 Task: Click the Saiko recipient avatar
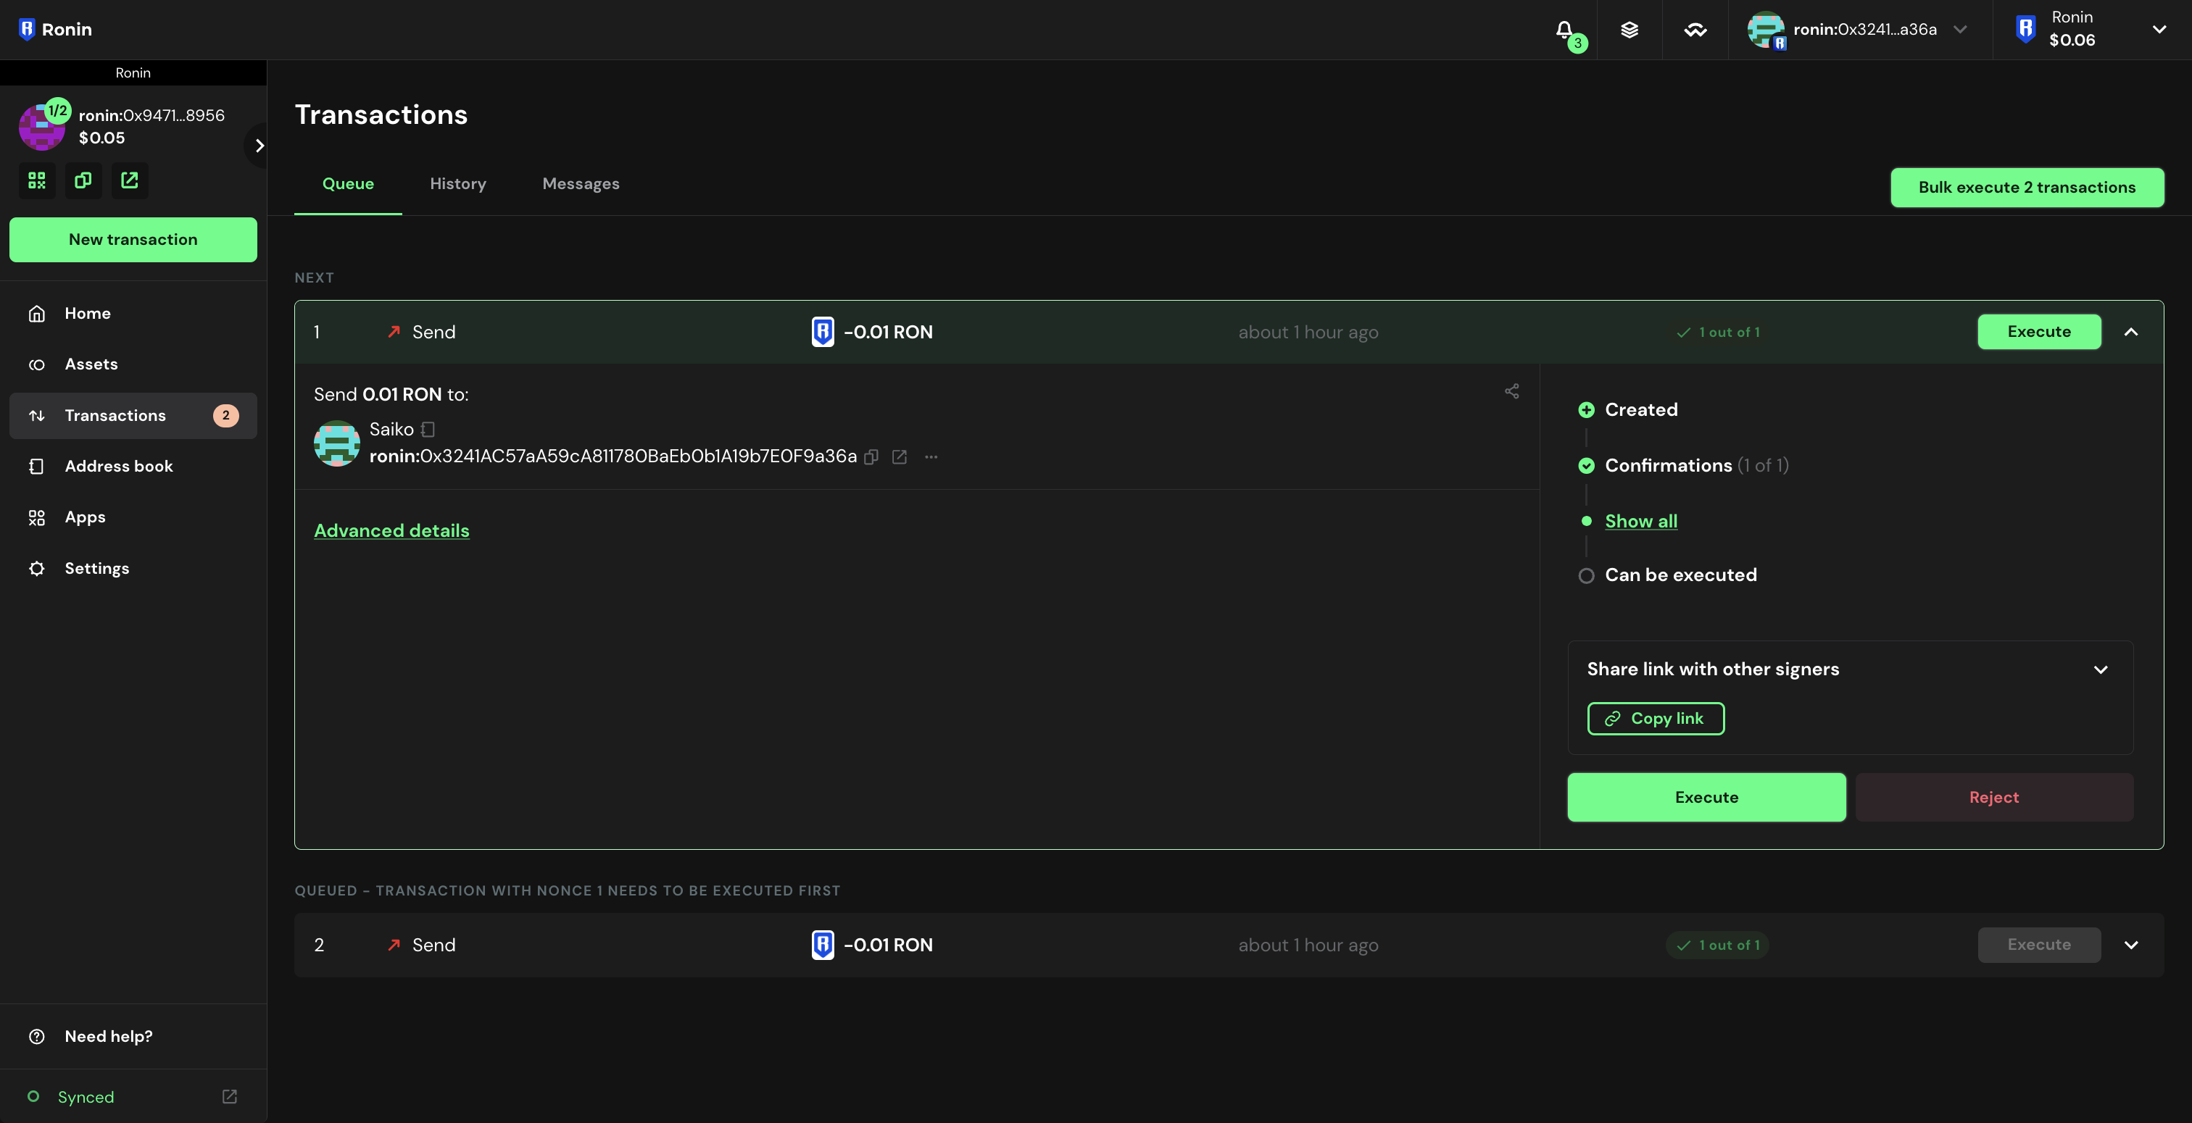[337, 443]
